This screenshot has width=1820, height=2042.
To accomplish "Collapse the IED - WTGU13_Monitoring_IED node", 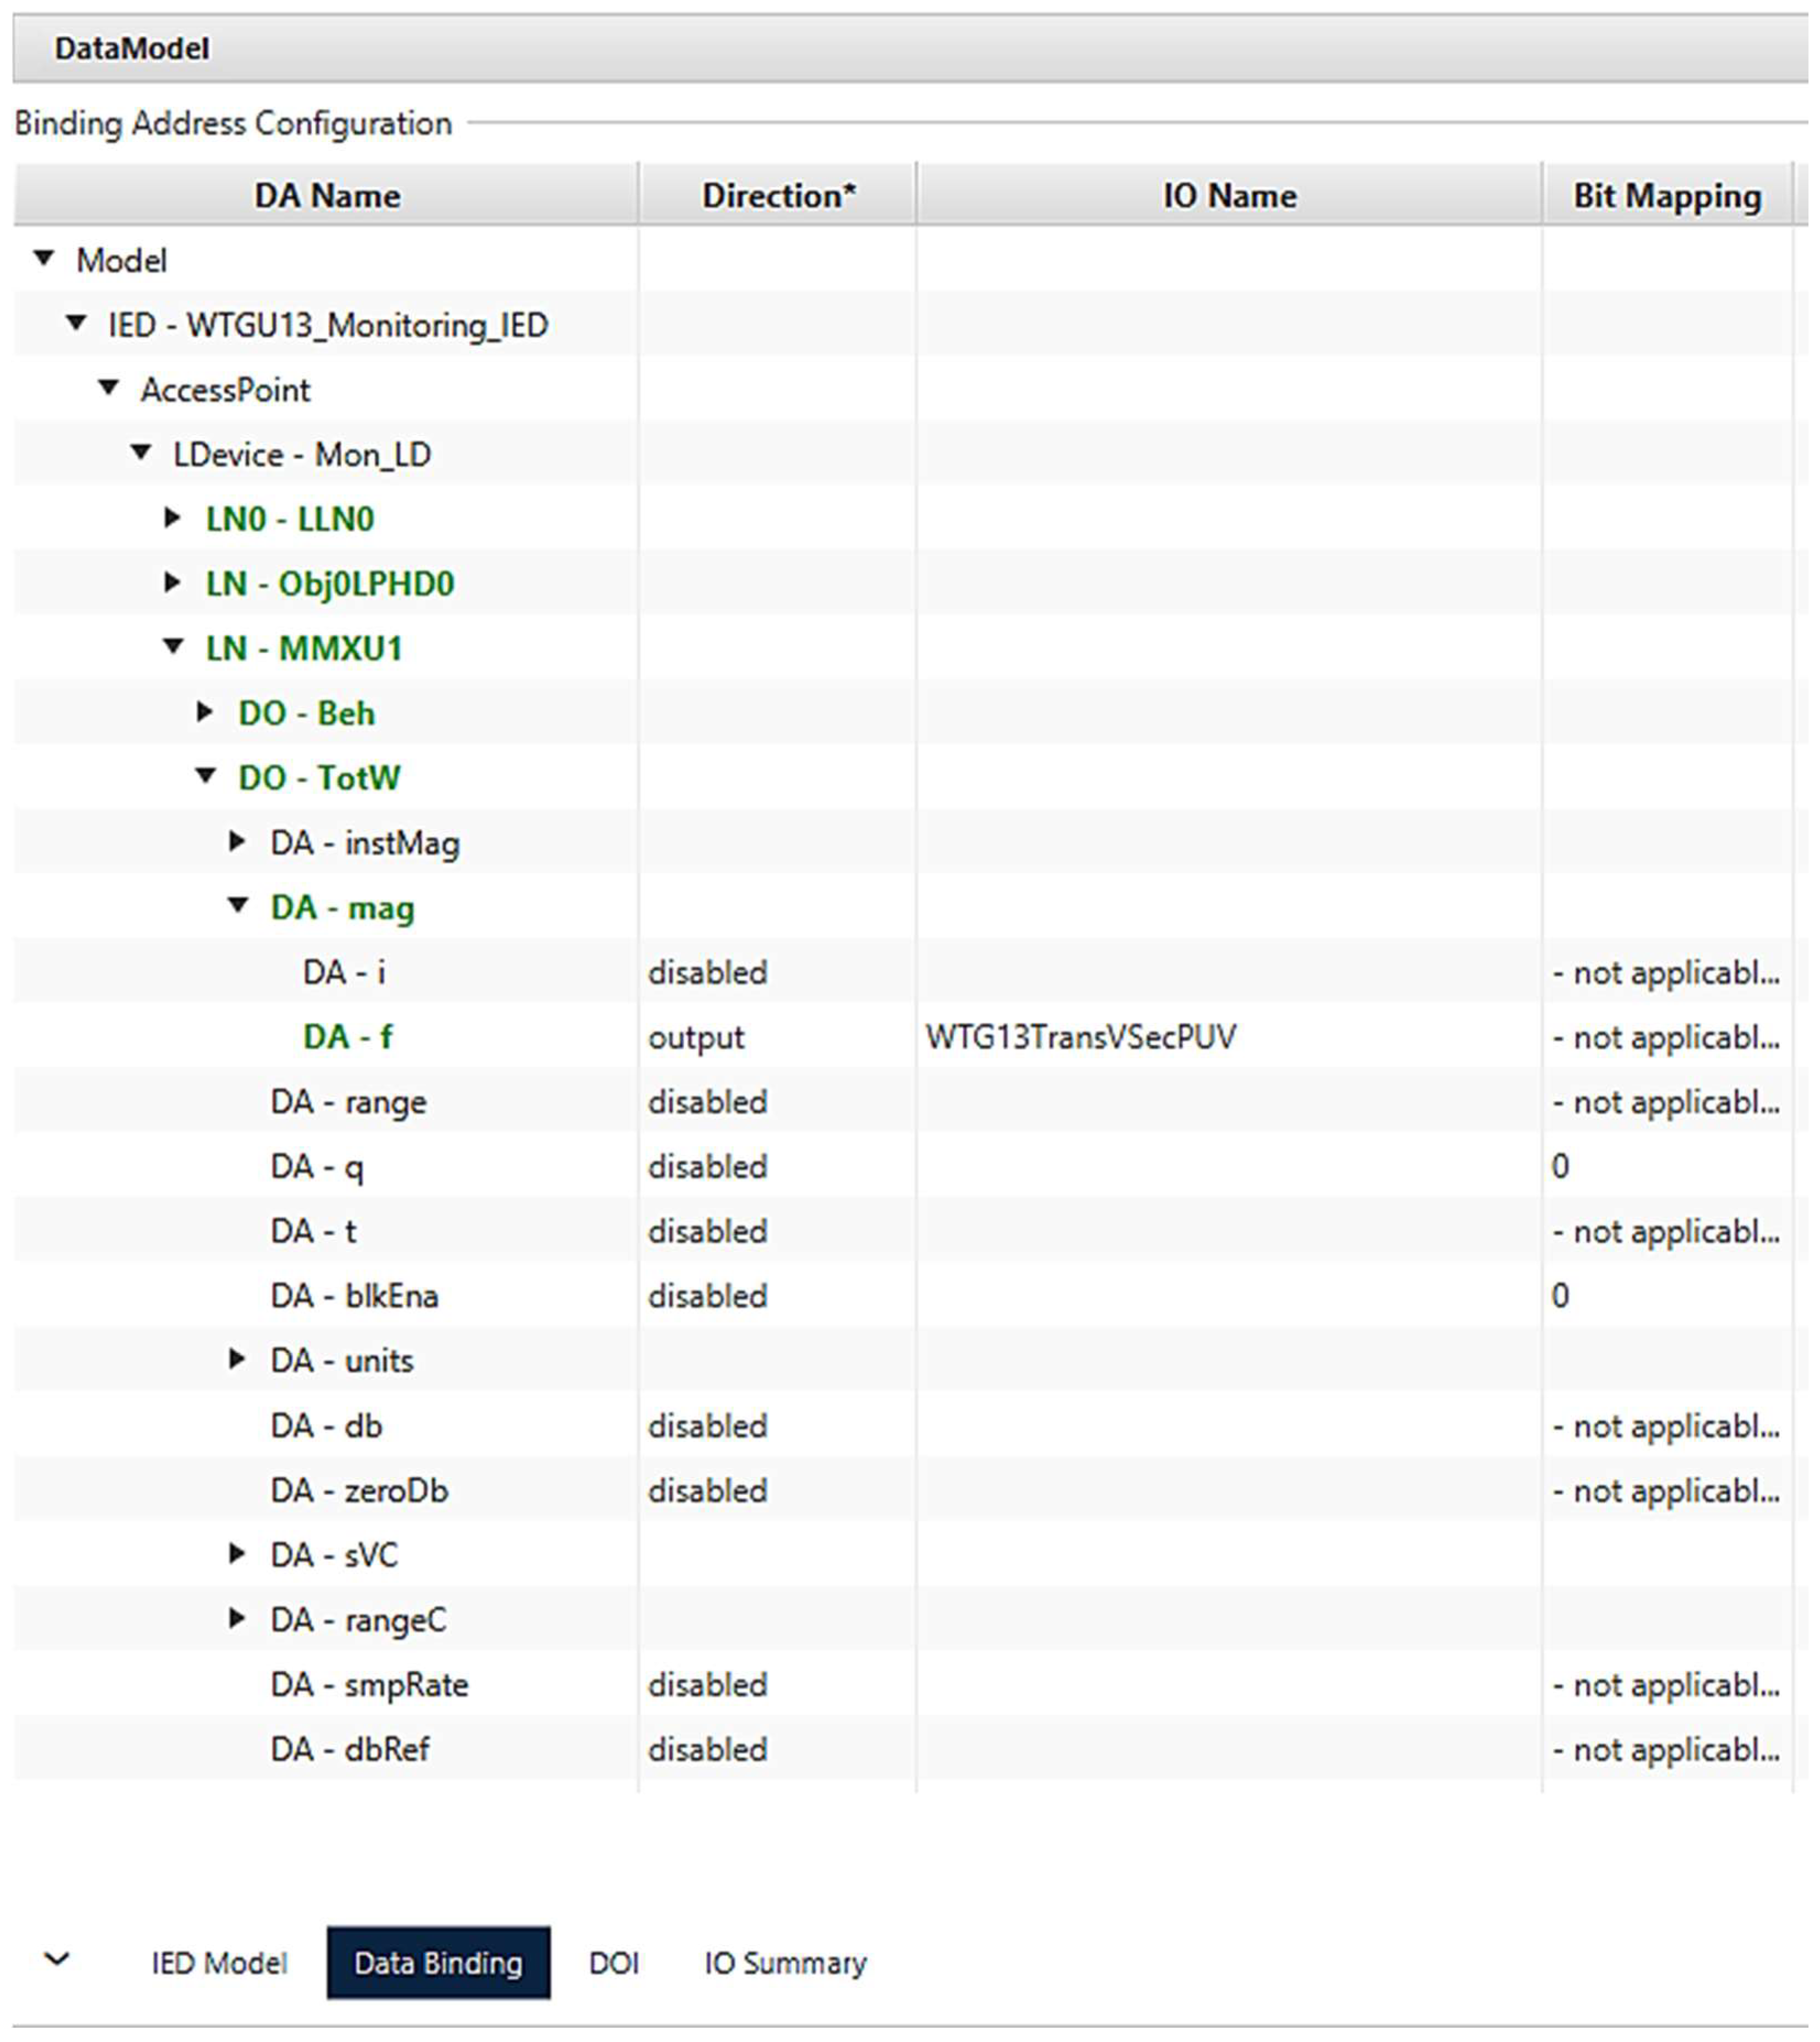I will 76,324.
